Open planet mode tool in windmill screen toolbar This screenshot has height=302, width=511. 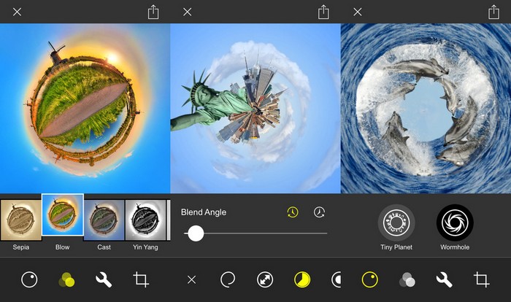tap(29, 279)
